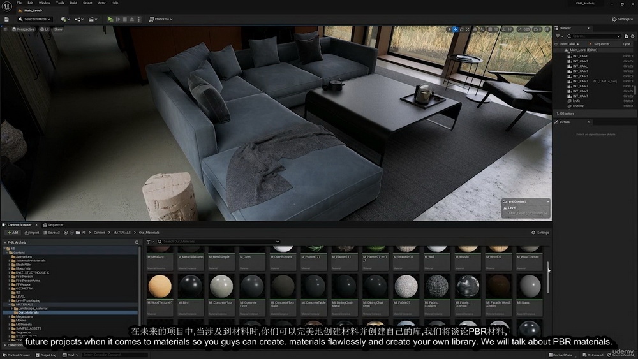The width and height of the screenshot is (638, 359).
Task: Activate the Select objects cursor tool in viewport
Action: click(x=449, y=29)
